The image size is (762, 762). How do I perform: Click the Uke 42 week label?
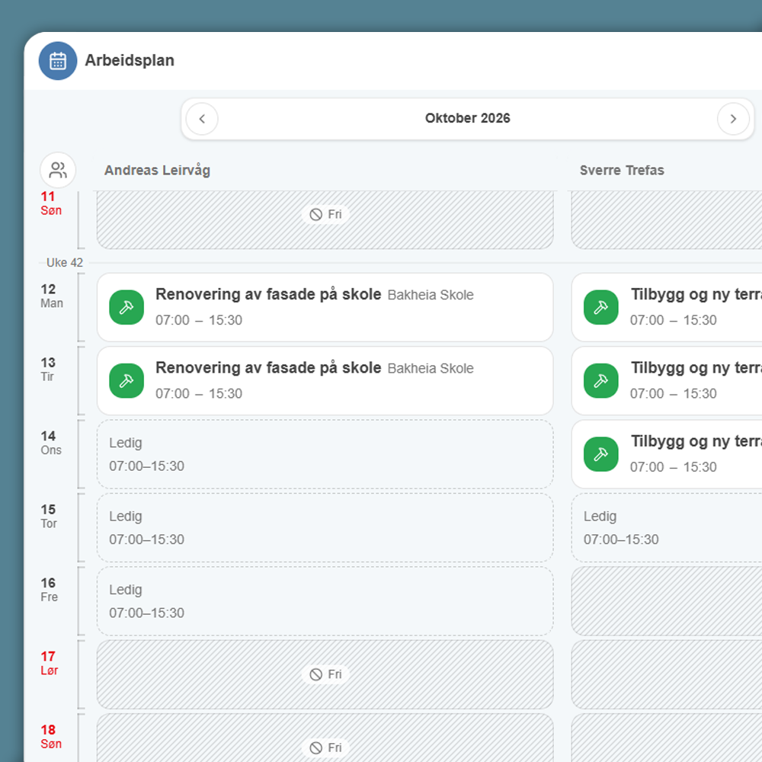click(x=65, y=262)
